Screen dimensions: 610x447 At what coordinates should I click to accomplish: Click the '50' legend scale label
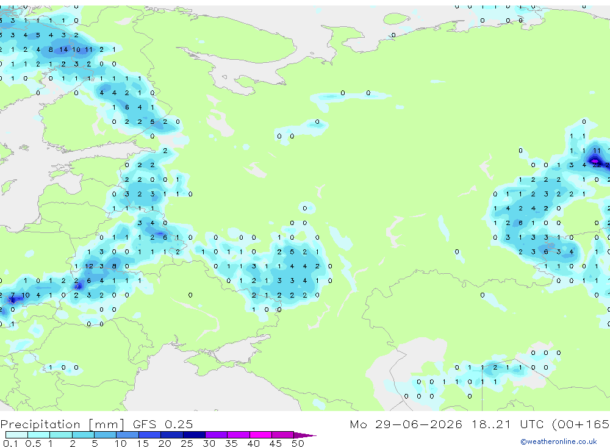click(x=298, y=443)
